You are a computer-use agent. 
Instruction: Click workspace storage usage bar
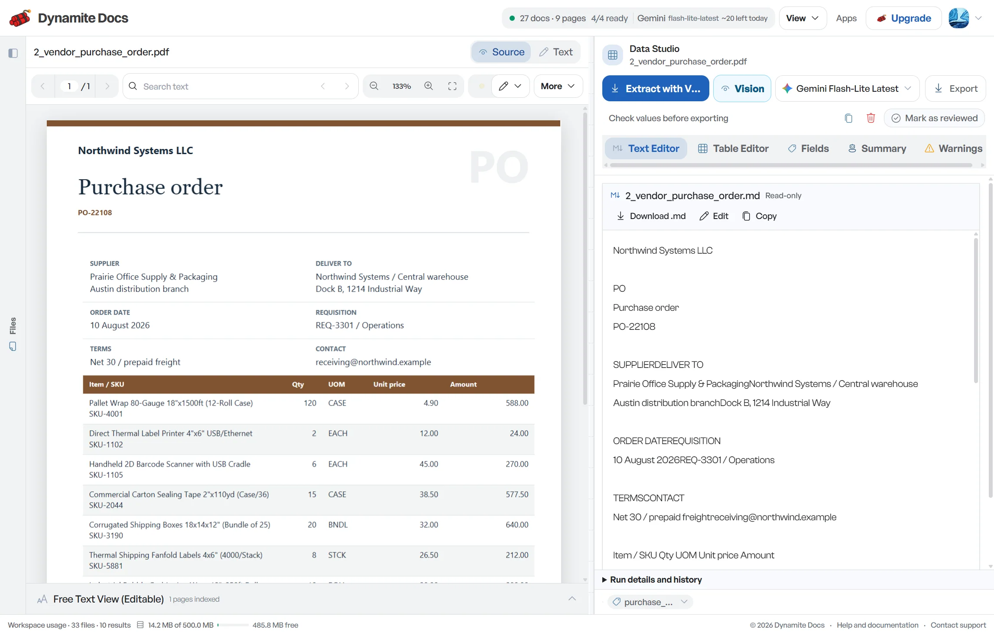pos(233,625)
